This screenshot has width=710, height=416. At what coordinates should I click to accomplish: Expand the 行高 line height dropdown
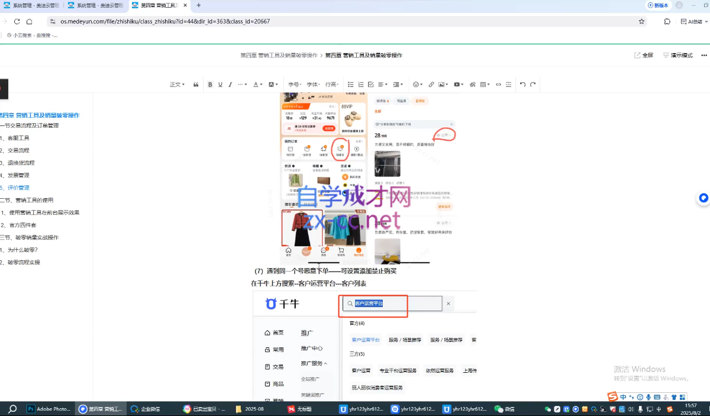pos(332,85)
